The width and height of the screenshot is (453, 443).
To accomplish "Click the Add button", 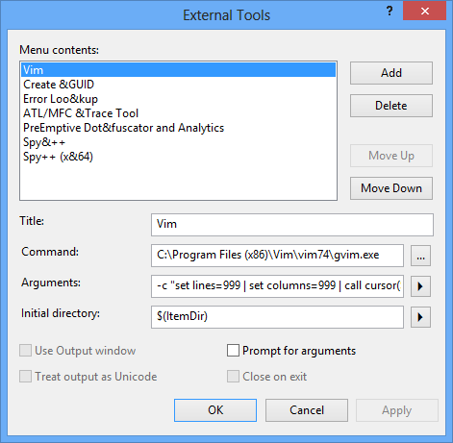I will coord(391,73).
